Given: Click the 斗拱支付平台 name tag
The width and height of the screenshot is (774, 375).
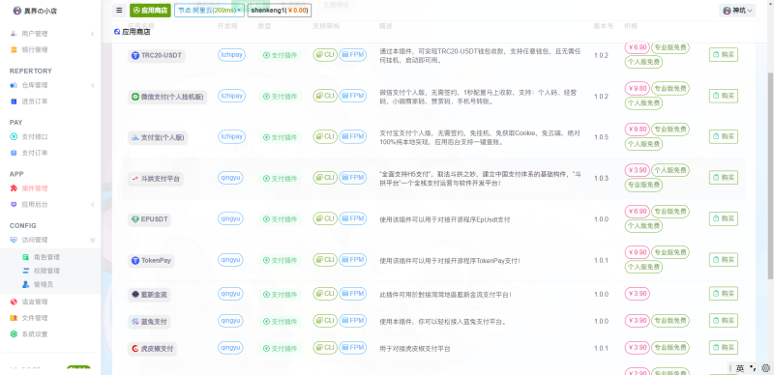Looking at the screenshot, I should (156, 179).
